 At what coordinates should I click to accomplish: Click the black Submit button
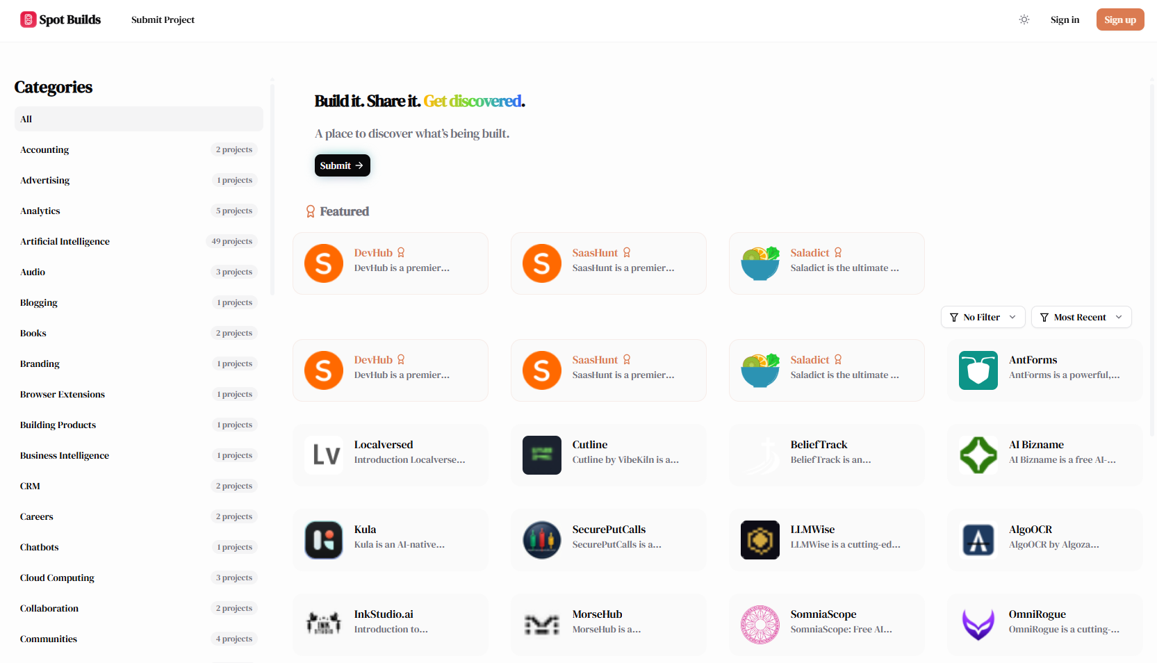[343, 165]
